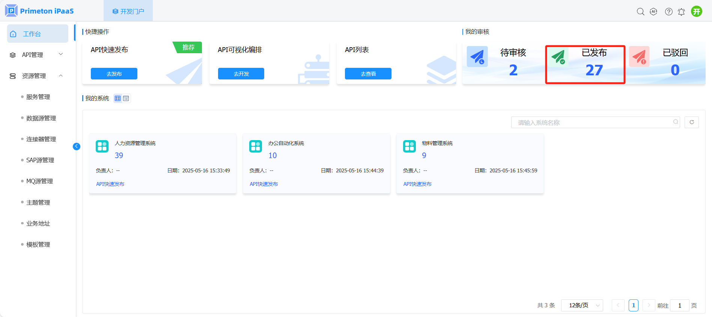
Task: Click the search magnifier icon in header
Action: (640, 12)
